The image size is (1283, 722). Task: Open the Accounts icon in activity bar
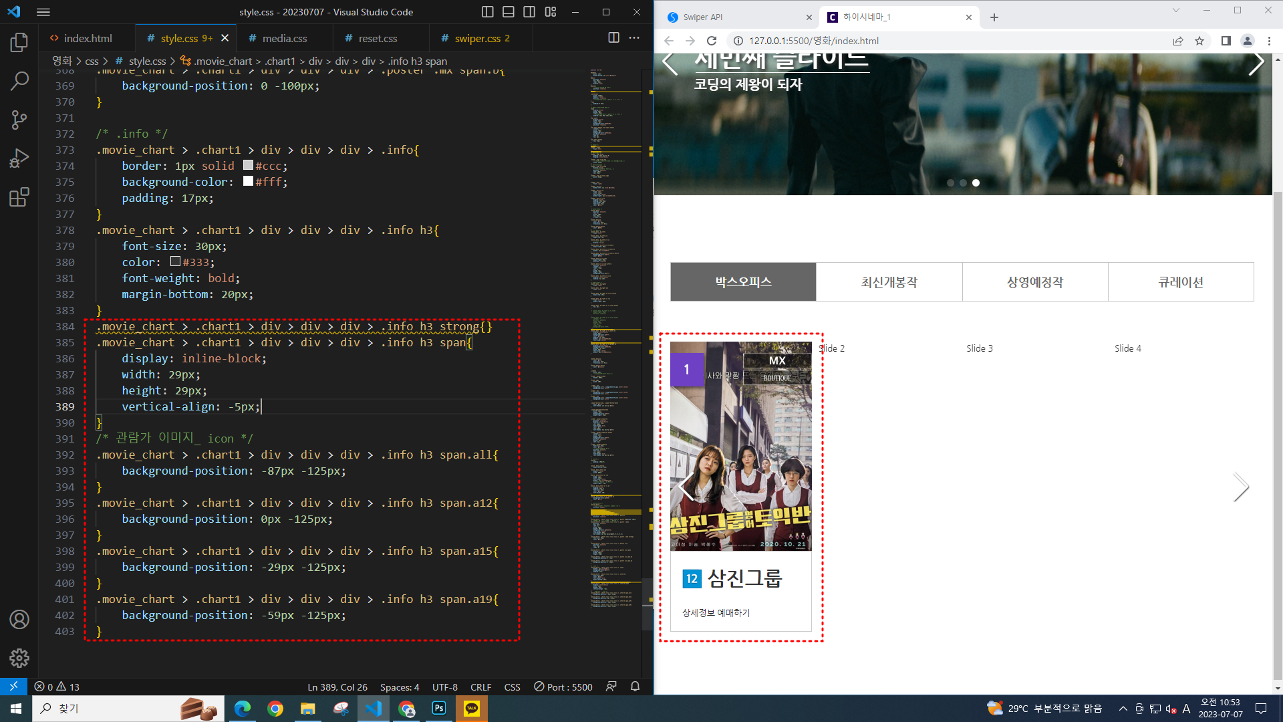pos(19,619)
